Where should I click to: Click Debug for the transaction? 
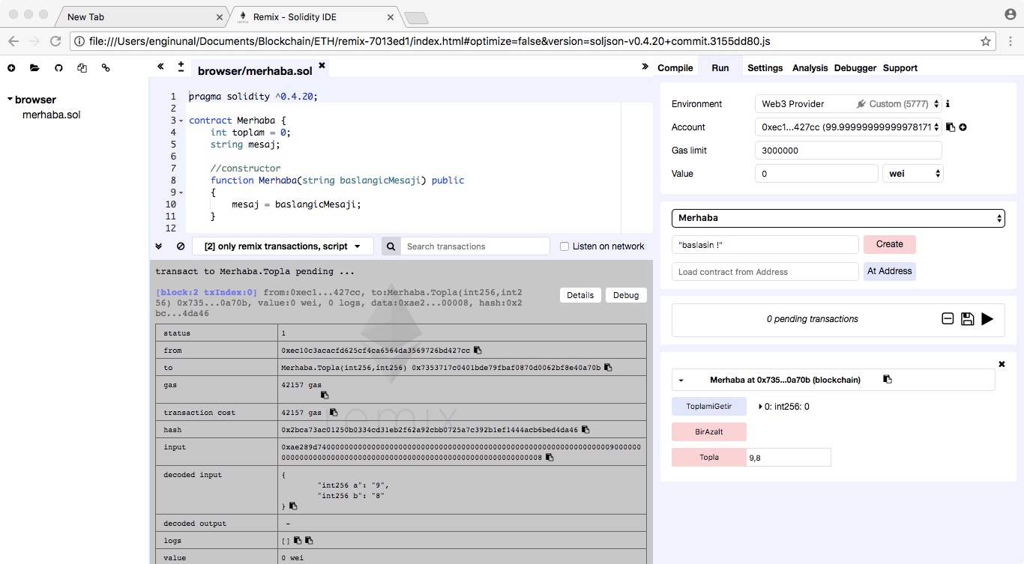click(x=626, y=295)
